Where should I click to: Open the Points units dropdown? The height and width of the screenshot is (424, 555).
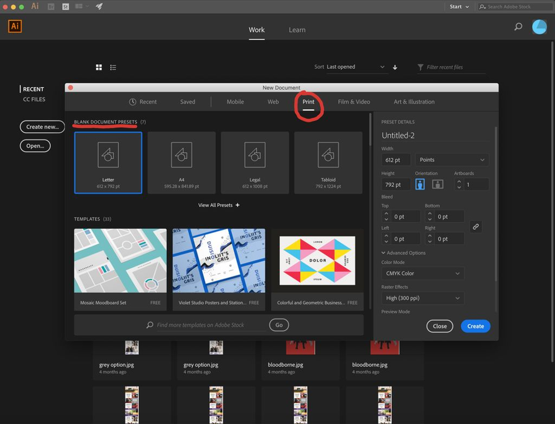tap(451, 160)
